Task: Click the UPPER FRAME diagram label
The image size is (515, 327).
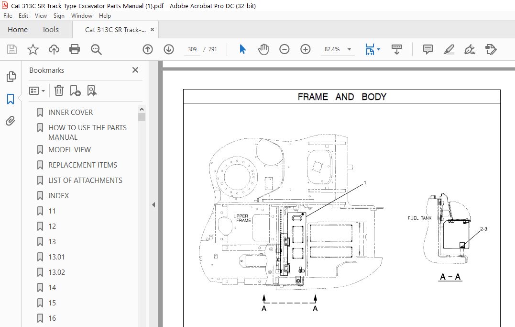Action: coord(242,218)
